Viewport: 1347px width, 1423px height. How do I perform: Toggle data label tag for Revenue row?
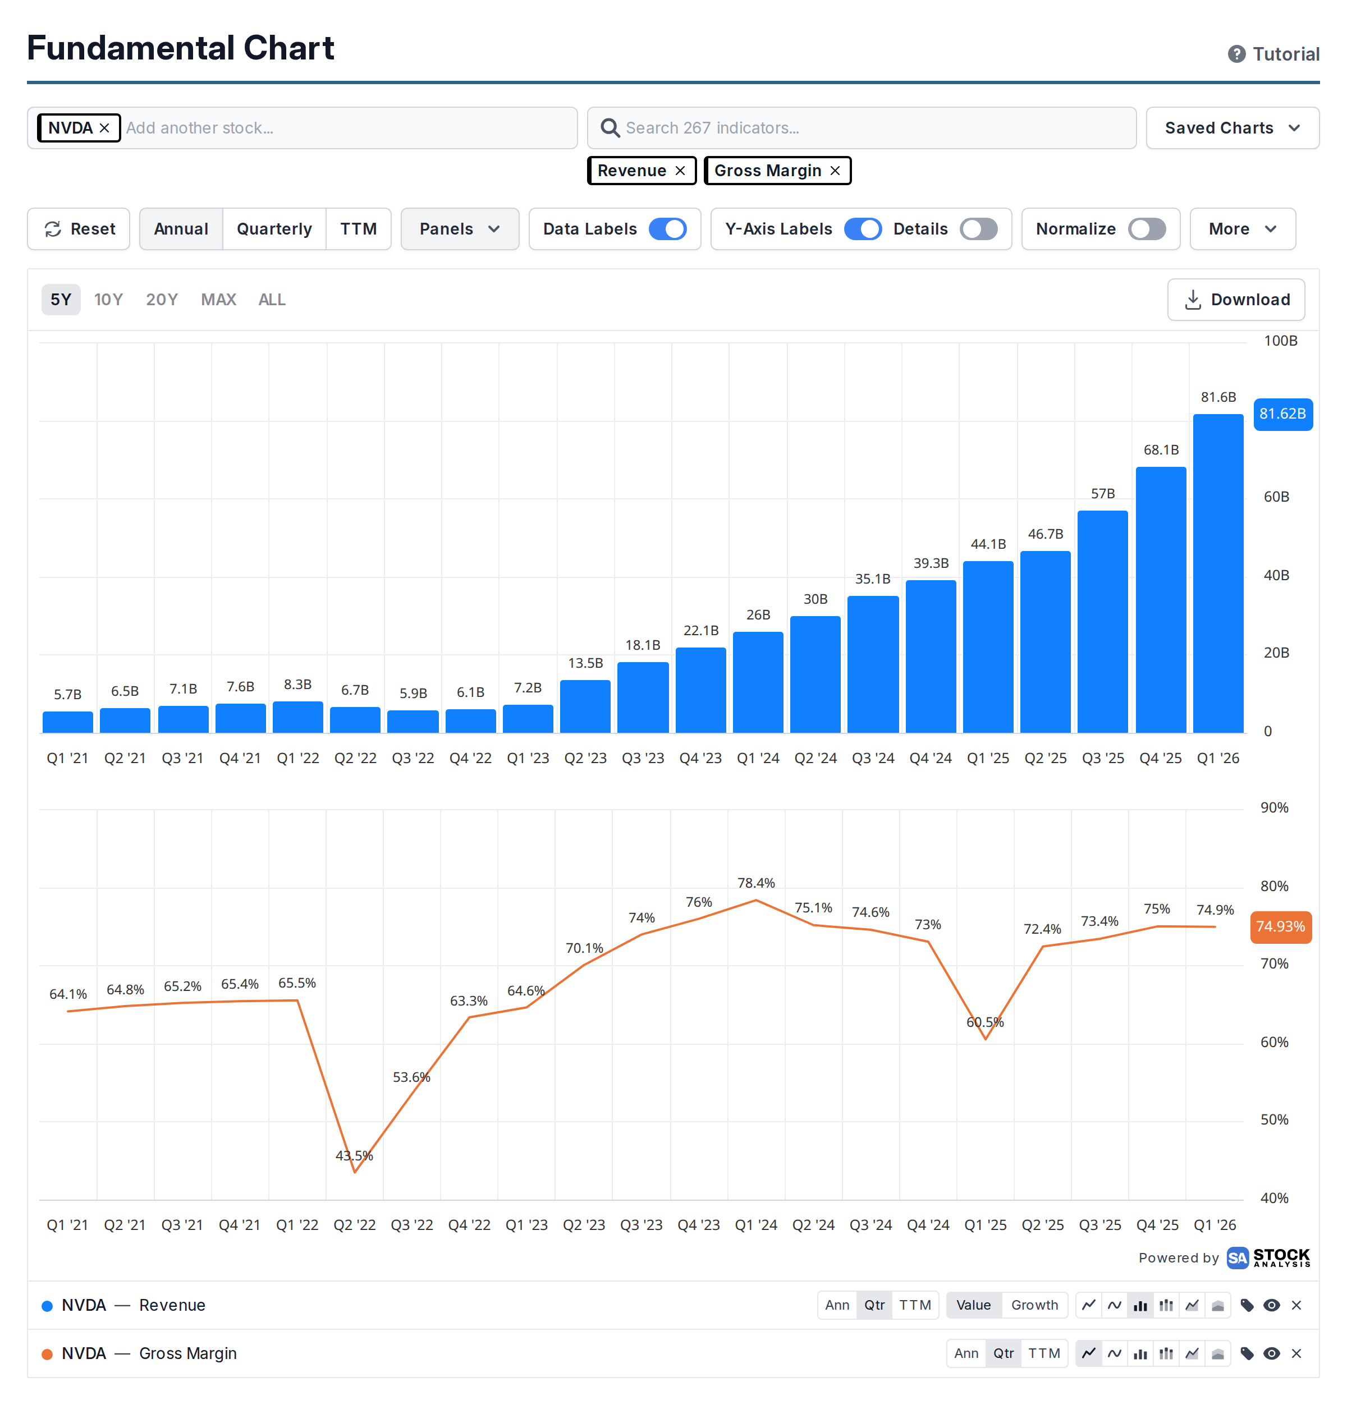click(1247, 1305)
